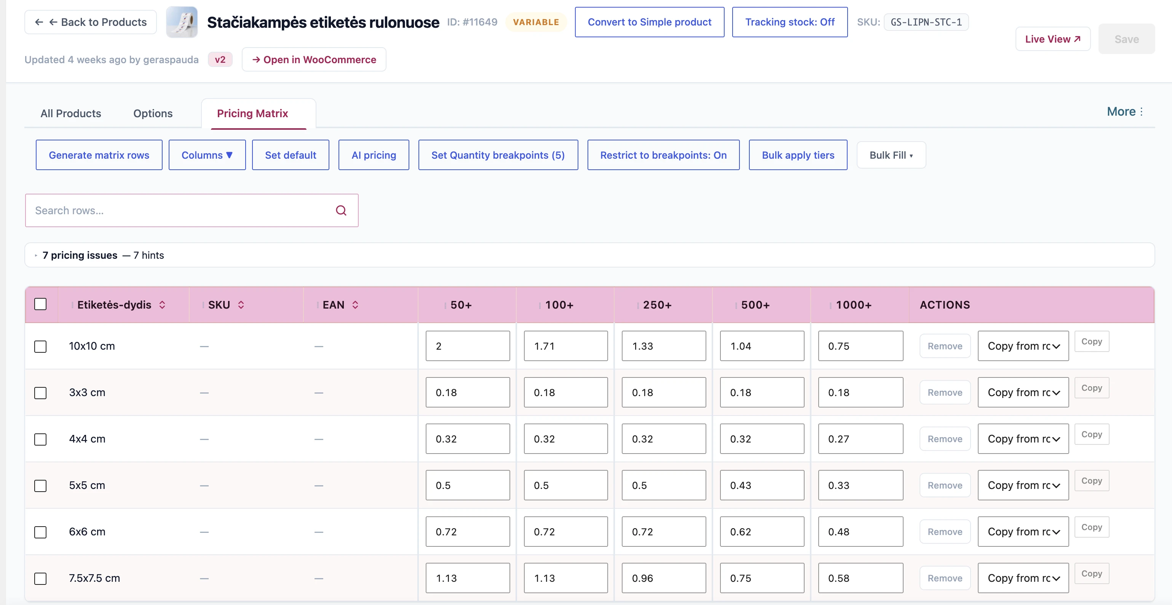
Task: Check the 7.5x7.5 cm row checkbox
Action: (40, 578)
